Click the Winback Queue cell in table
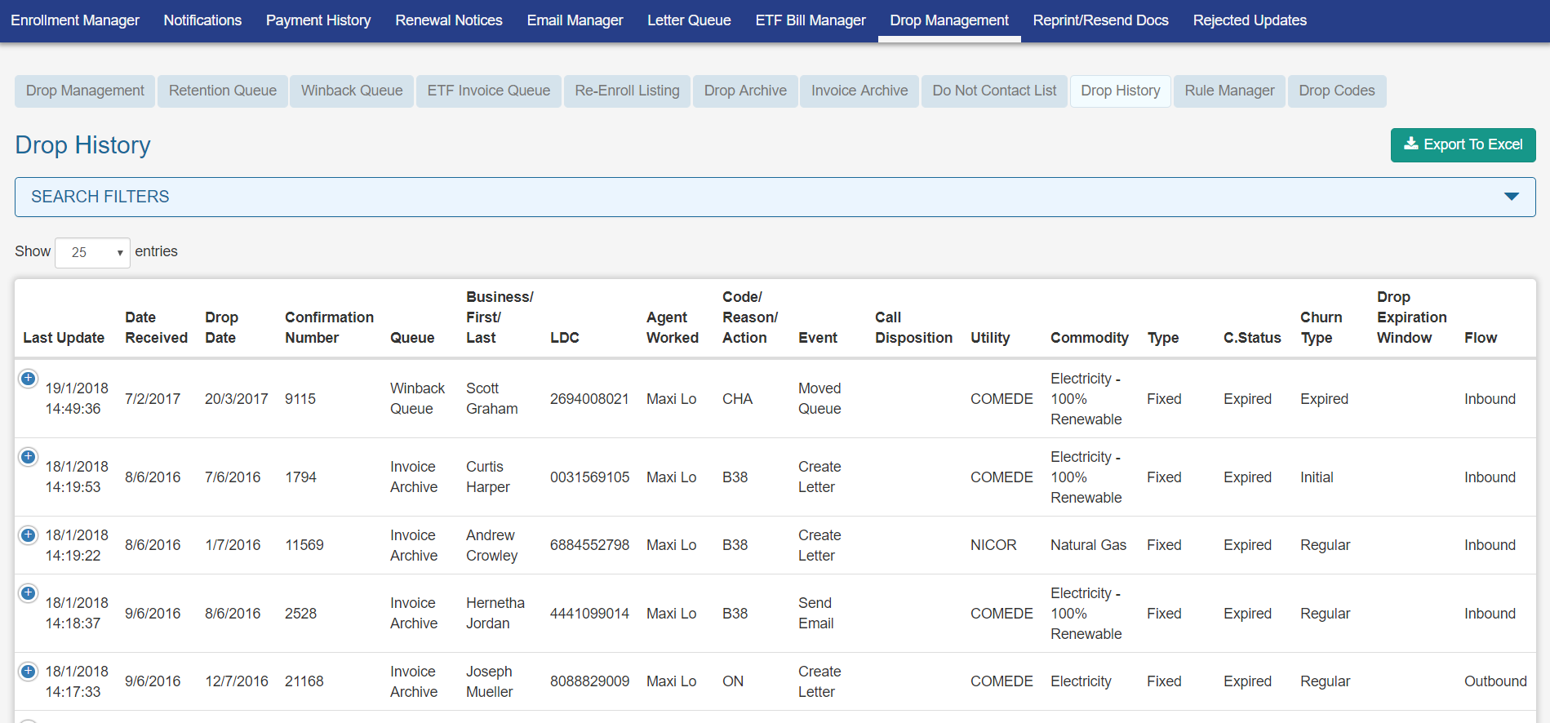 (x=417, y=399)
